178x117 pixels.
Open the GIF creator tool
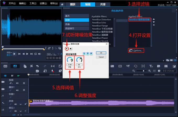tap(37, 71)
